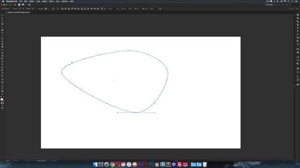
Task: Click the Fill color swatch
Action: point(2,99)
